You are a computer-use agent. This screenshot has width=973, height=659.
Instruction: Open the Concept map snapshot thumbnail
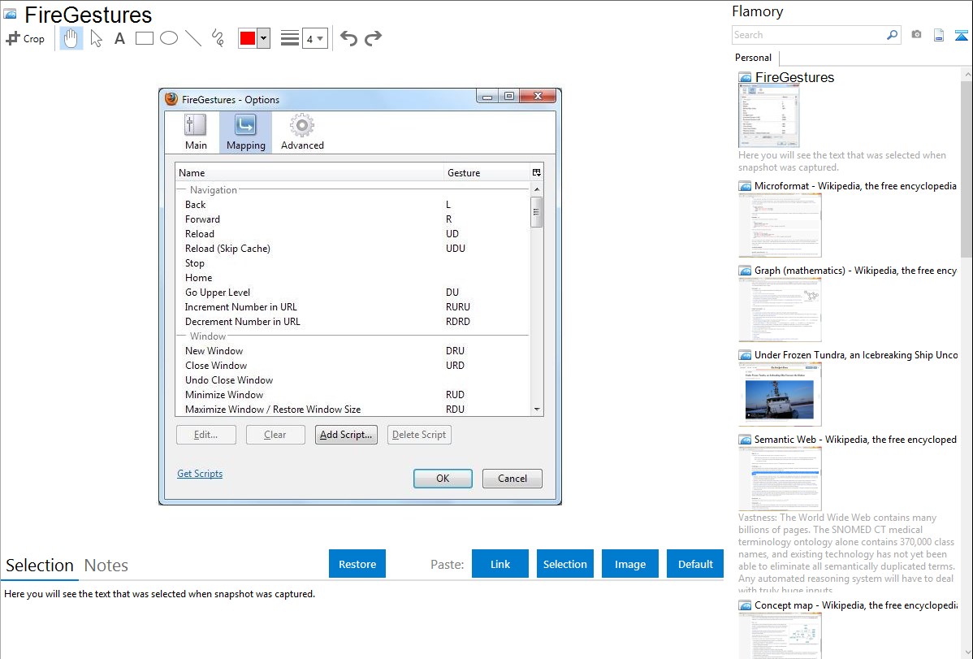click(x=780, y=635)
